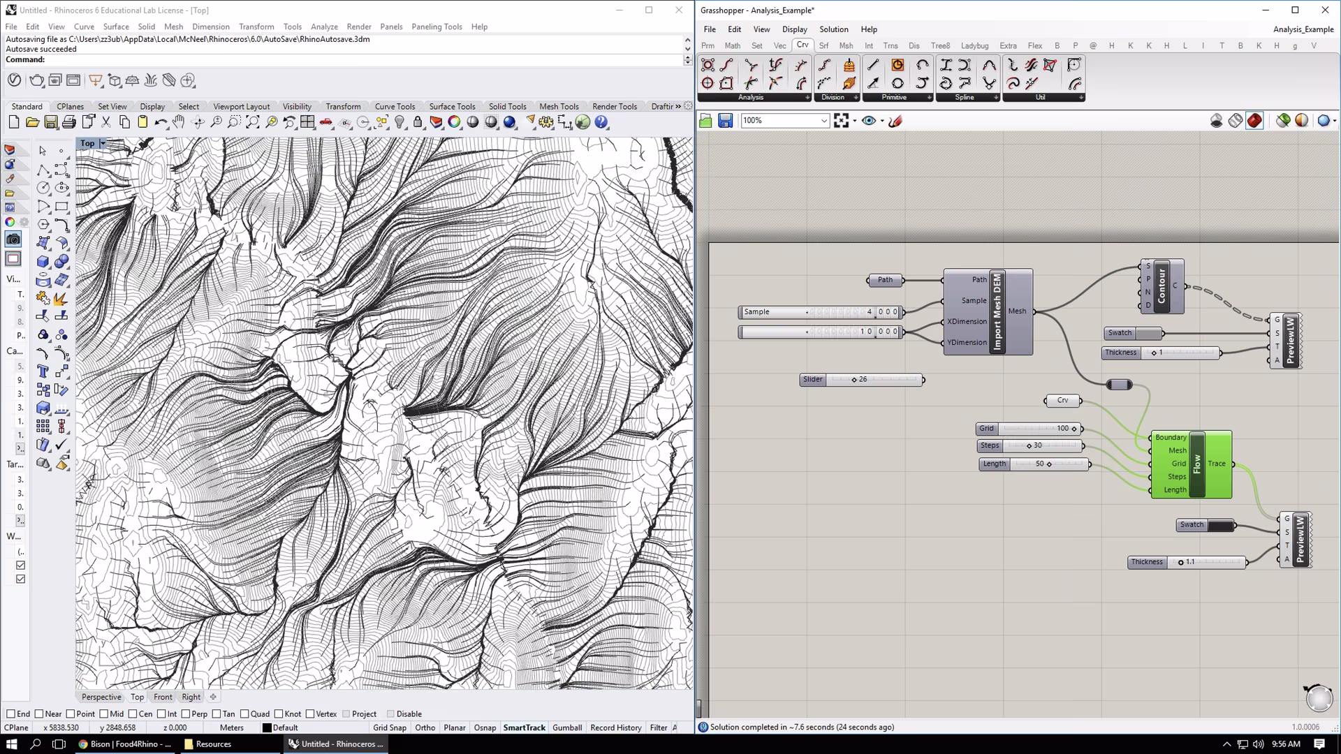Switch to the Mesh Tools toolbar tab
Viewport: 1341px width, 754px height.
559,106
